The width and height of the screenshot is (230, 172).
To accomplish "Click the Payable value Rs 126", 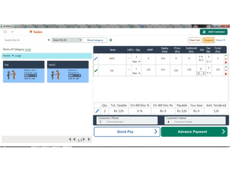I will (182, 111).
